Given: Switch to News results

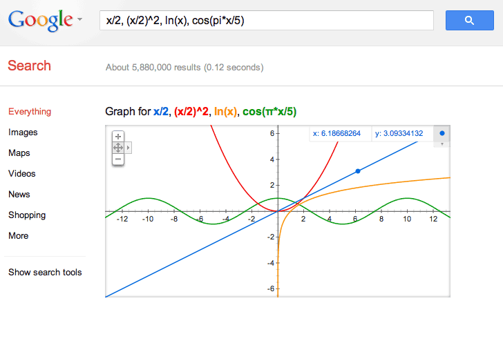Looking at the screenshot, I should point(19,194).
